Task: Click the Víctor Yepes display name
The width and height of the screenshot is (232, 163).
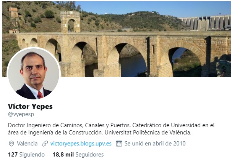Action: pos(30,106)
